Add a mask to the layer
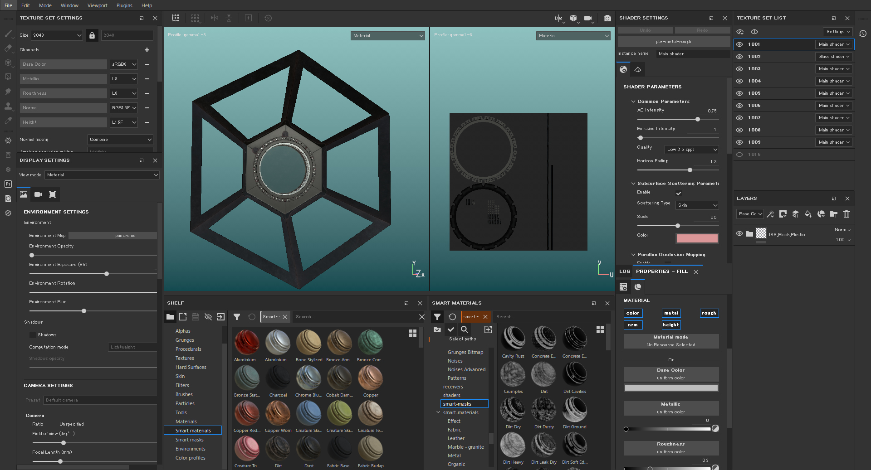This screenshot has width=871, height=470. [783, 214]
